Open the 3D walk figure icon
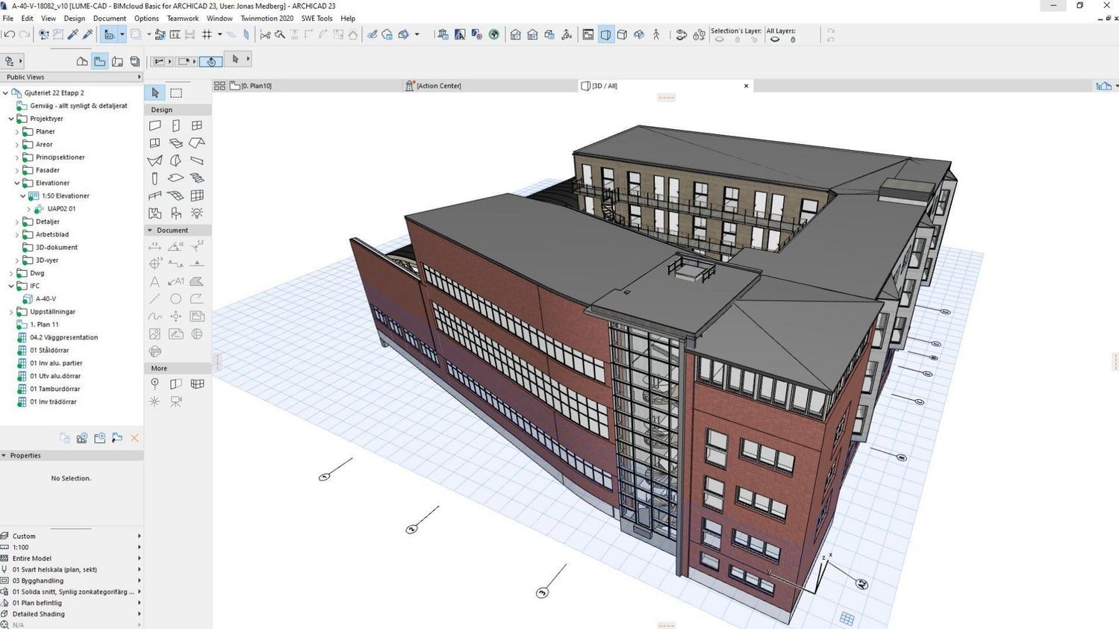The height and width of the screenshot is (629, 1119). (x=656, y=34)
